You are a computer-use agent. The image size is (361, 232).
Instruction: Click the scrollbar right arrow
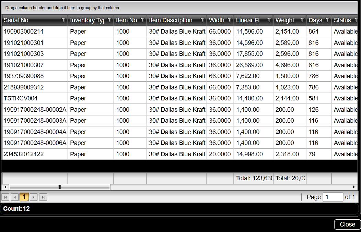[354, 187]
